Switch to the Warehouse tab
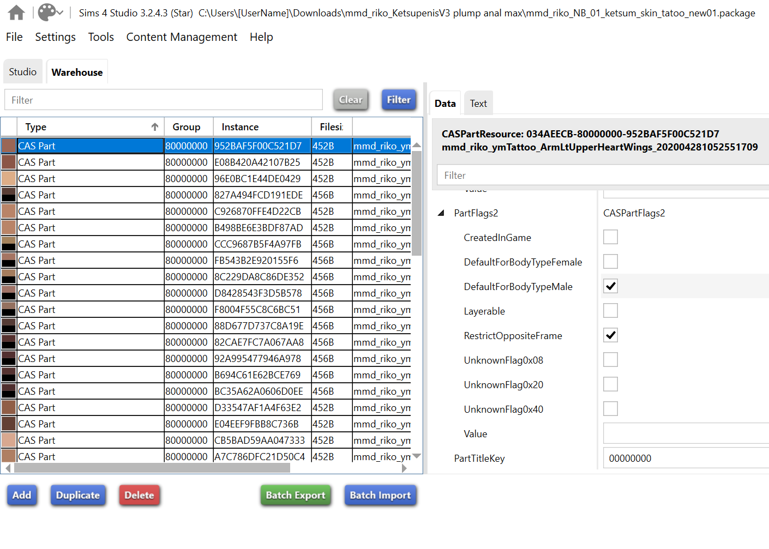 pos(77,72)
